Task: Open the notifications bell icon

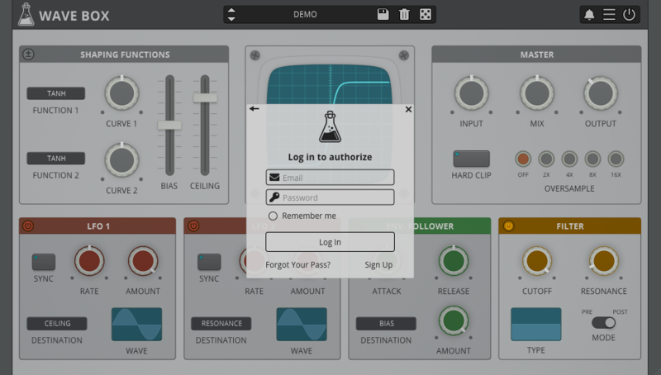Action: 589,15
